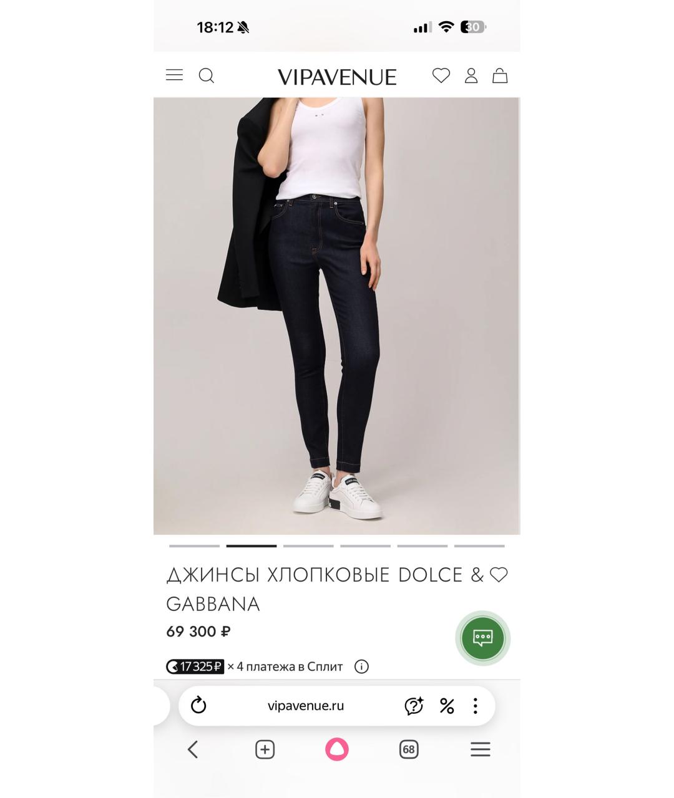Tap the percent discounts icon
Image resolution: width=674 pixels, height=798 pixels.
pyautogui.click(x=447, y=706)
